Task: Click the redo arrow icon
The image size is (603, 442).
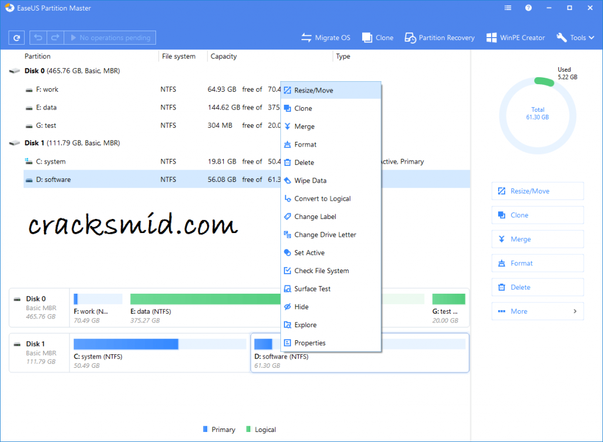Action: pos(55,38)
